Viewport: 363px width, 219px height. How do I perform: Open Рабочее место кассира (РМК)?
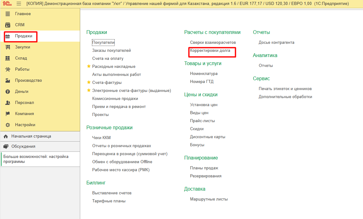121,170
